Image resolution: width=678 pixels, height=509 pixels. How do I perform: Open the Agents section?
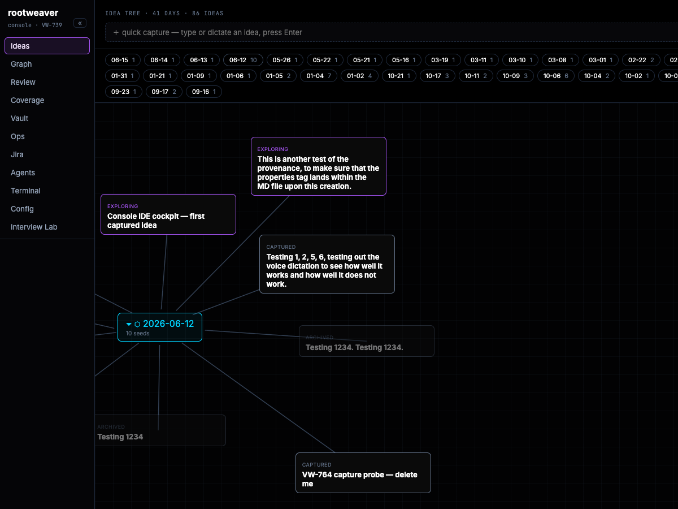coord(47,172)
